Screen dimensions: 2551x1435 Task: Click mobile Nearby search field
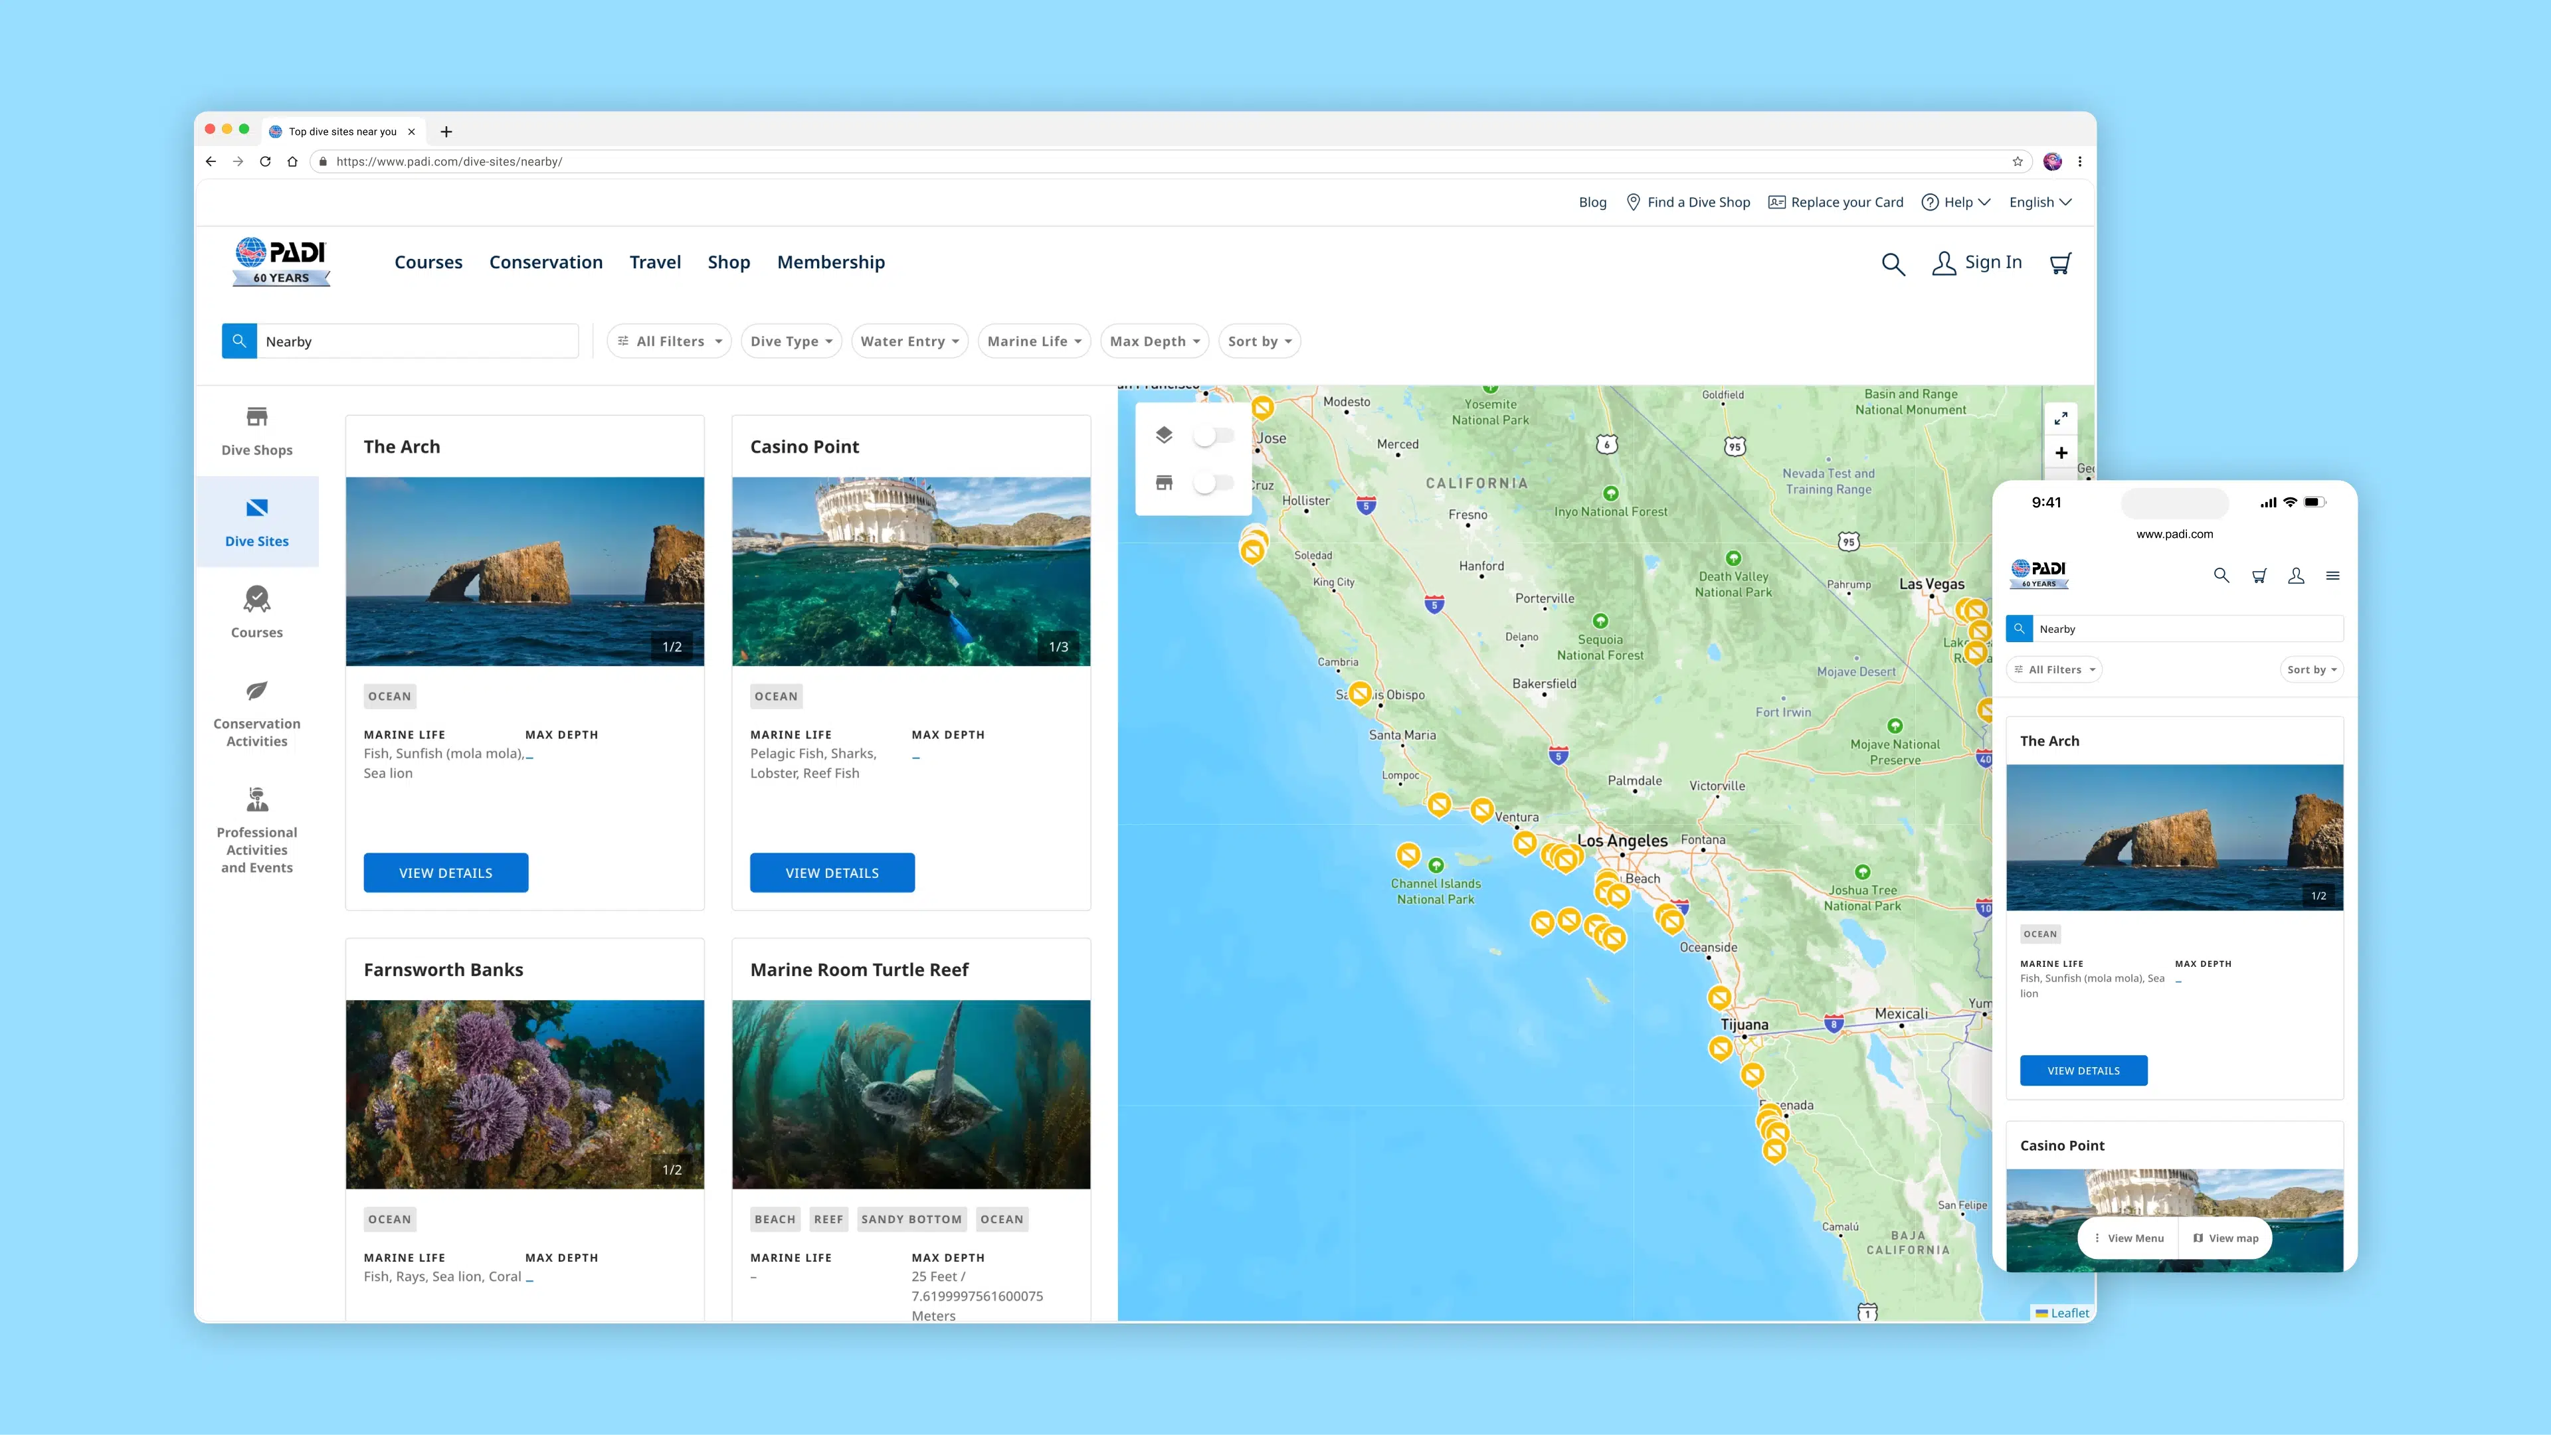pos(2188,630)
